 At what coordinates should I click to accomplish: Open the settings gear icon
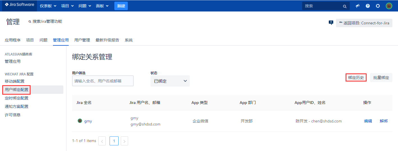[378, 6]
